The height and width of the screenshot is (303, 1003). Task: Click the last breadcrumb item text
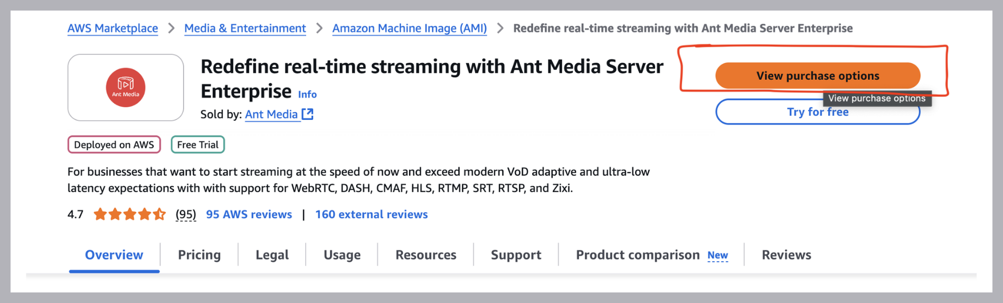tap(683, 28)
